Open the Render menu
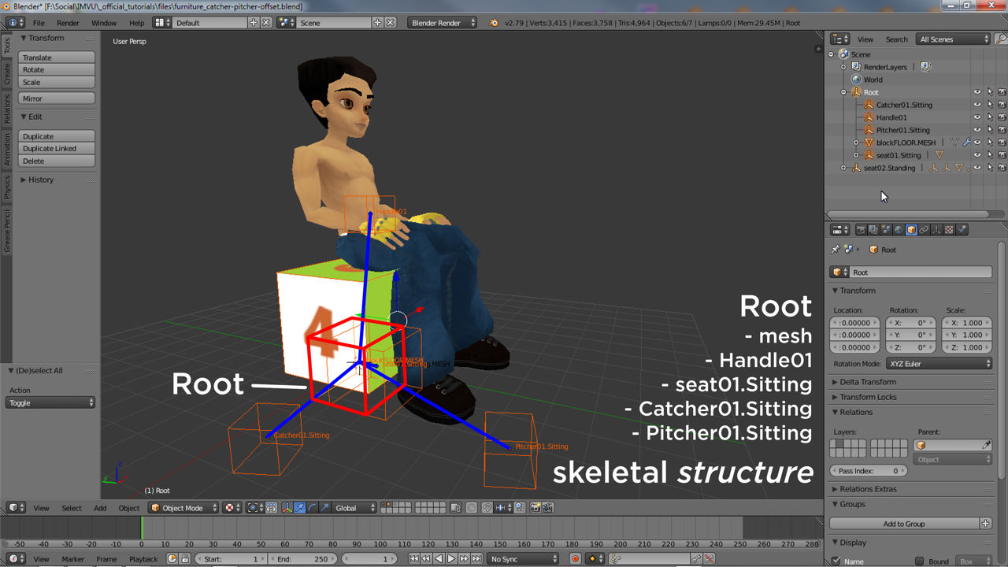This screenshot has width=1008, height=567. click(68, 23)
